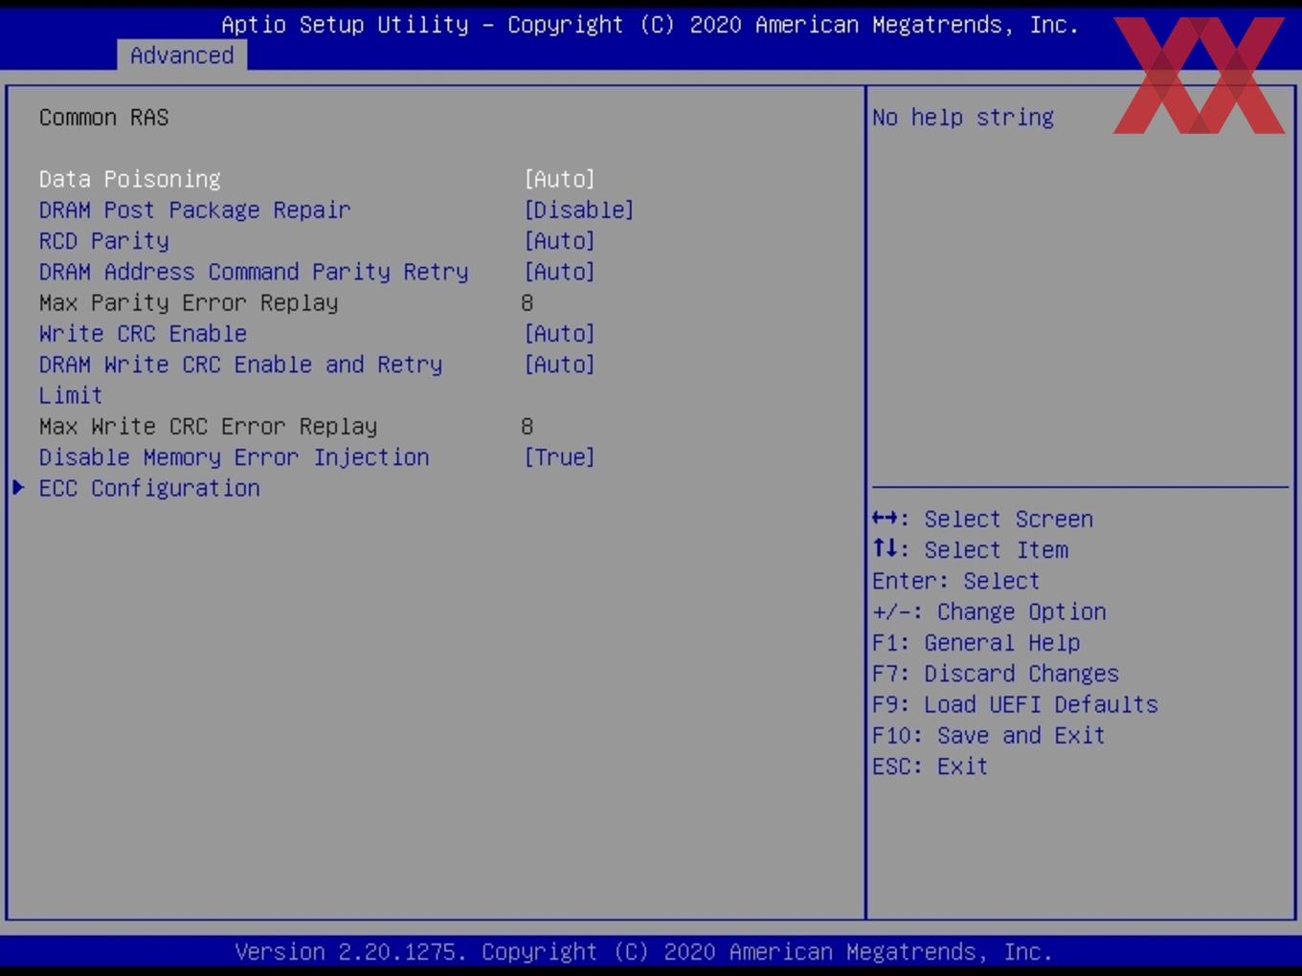Click the 'Enter: Select' key hint
The height and width of the screenshot is (976, 1302).
[955, 581]
